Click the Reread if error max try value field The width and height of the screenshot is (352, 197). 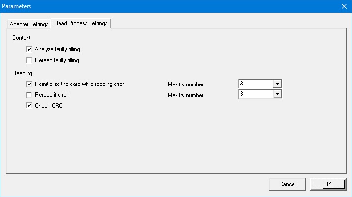coord(255,94)
